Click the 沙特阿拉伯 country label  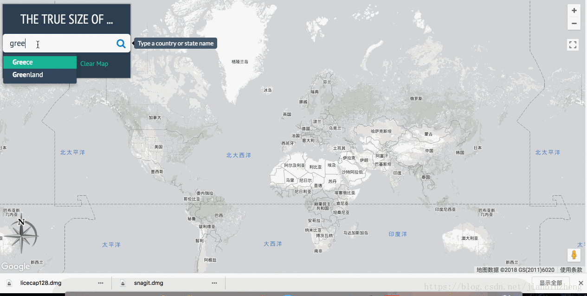coord(353,172)
